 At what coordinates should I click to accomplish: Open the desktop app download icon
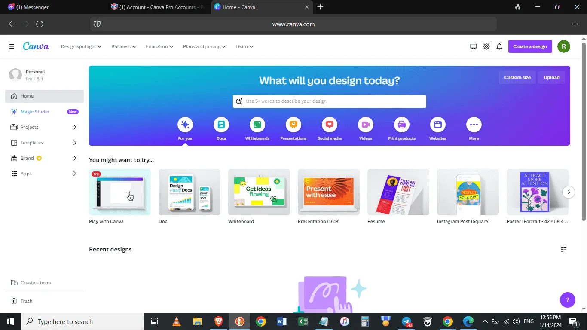pos(474,46)
